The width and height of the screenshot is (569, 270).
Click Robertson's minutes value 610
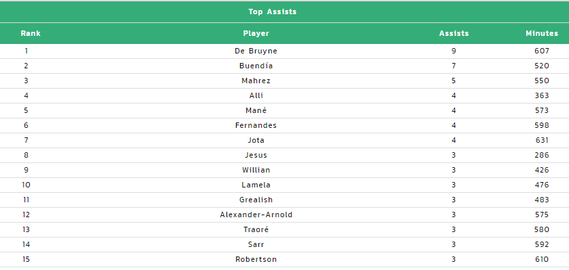pyautogui.click(x=541, y=259)
